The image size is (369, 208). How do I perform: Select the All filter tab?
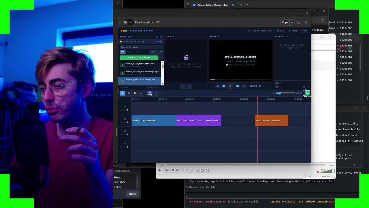pos(123,52)
